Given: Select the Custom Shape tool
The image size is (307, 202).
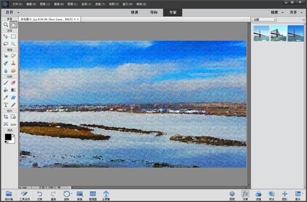Looking at the screenshot, I should [x=13, y=97].
